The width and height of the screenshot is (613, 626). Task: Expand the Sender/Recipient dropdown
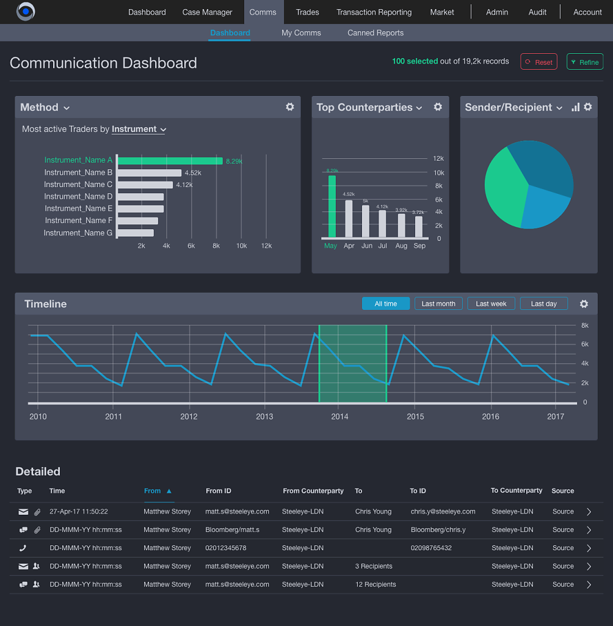tap(559, 108)
